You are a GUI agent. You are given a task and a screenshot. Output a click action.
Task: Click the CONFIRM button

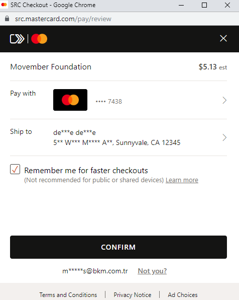(118, 247)
